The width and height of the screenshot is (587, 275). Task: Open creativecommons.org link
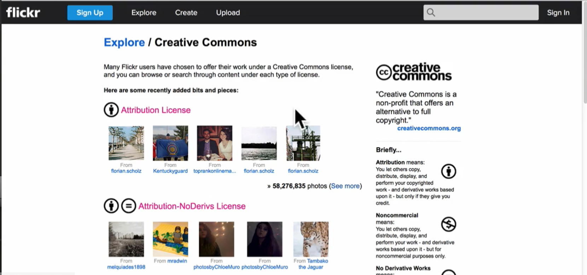[429, 128]
